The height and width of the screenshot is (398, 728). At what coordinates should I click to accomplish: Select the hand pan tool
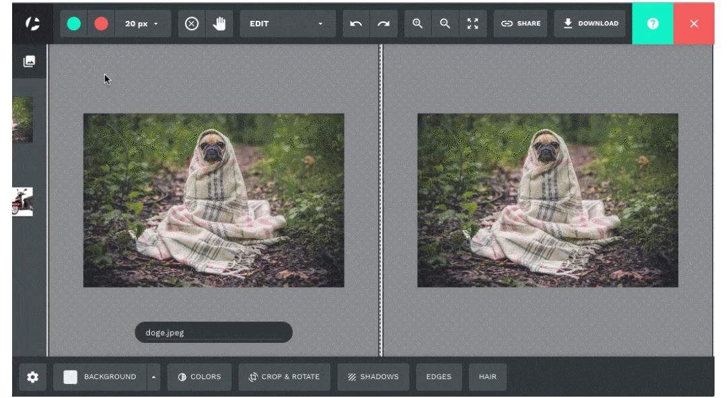[219, 24]
